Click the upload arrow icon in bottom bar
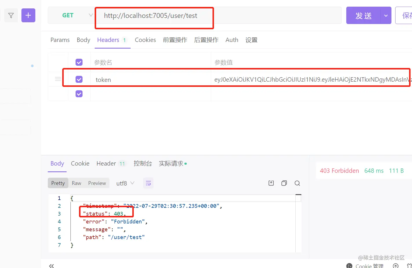Image resolution: width=412 pixels, height=268 pixels. tap(395, 266)
